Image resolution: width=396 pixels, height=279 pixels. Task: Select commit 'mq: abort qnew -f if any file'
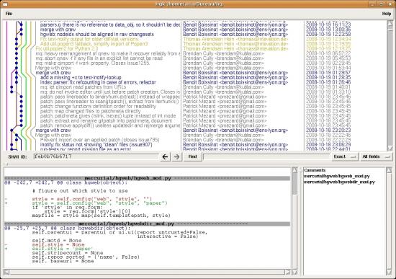click(x=99, y=58)
